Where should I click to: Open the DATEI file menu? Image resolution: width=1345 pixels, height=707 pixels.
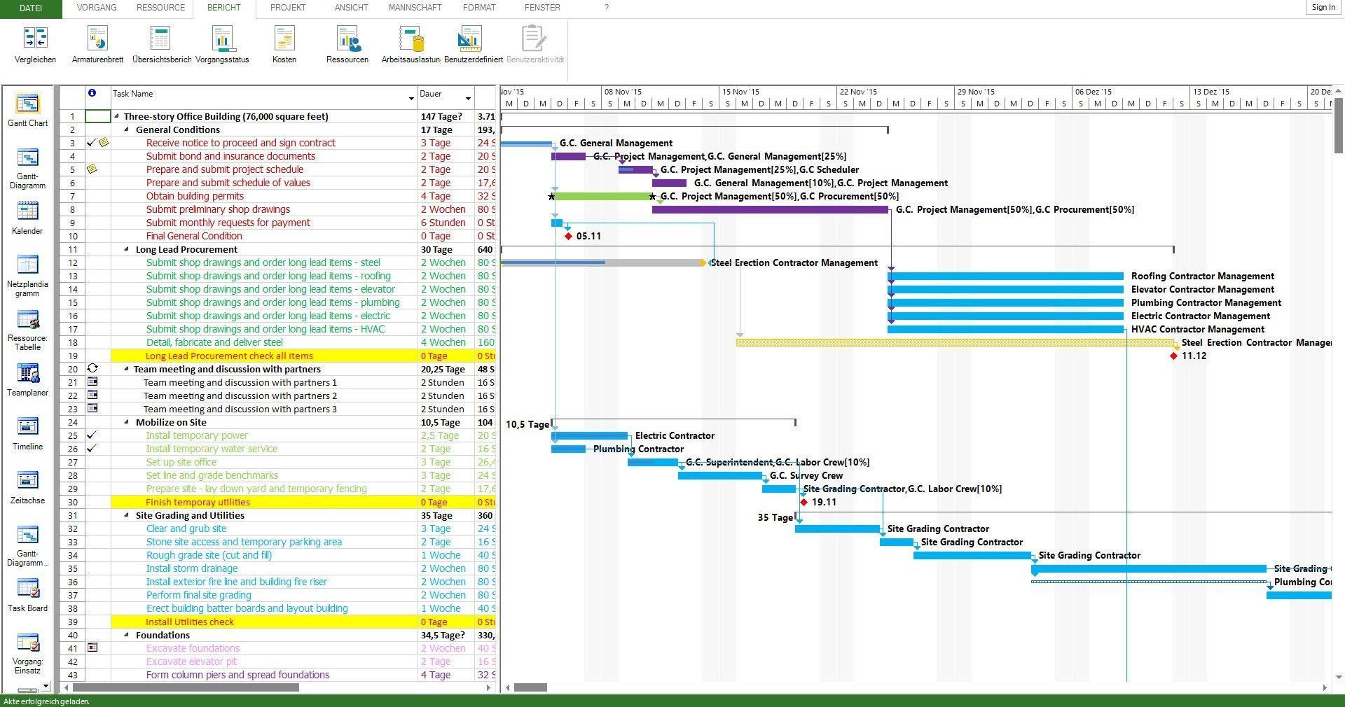click(x=30, y=8)
